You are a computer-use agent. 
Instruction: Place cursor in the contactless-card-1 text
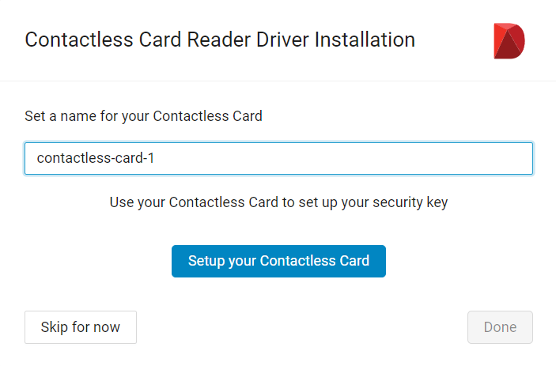tap(96, 158)
